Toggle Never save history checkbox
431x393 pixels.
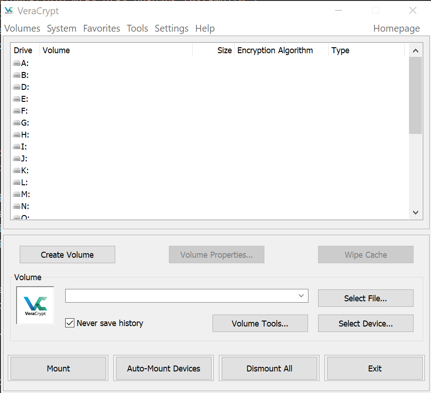[x=70, y=323]
